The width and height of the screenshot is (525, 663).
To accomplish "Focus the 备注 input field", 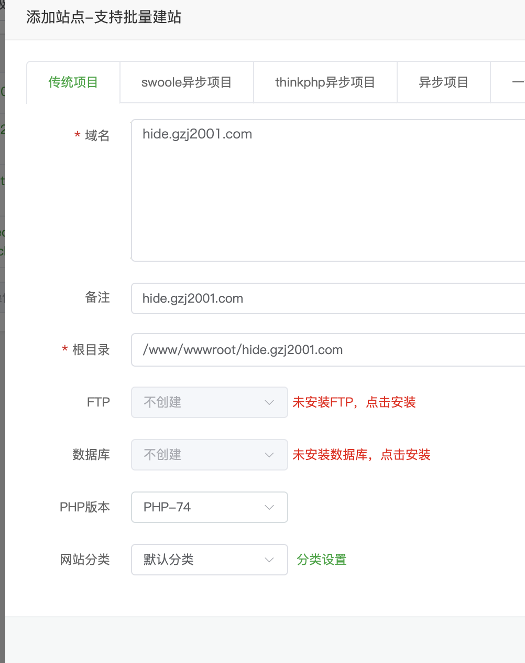I will tap(328, 298).
